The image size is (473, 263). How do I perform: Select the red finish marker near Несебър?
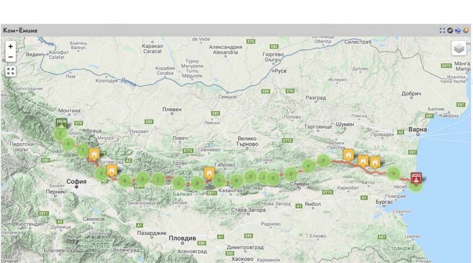click(416, 178)
